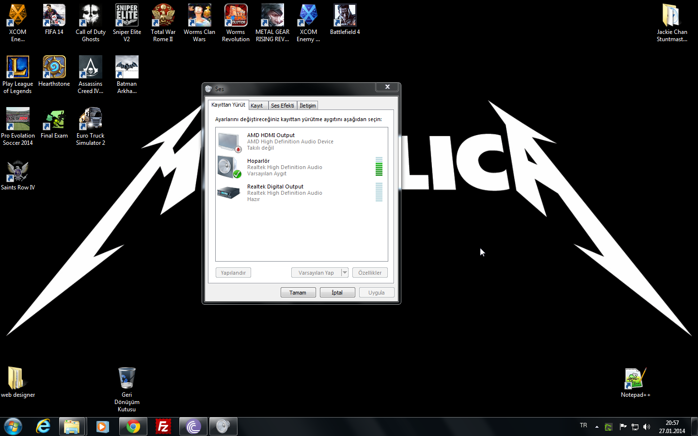The width and height of the screenshot is (698, 436).
Task: Click the Realtek Digital Output level meter
Action: 379,192
